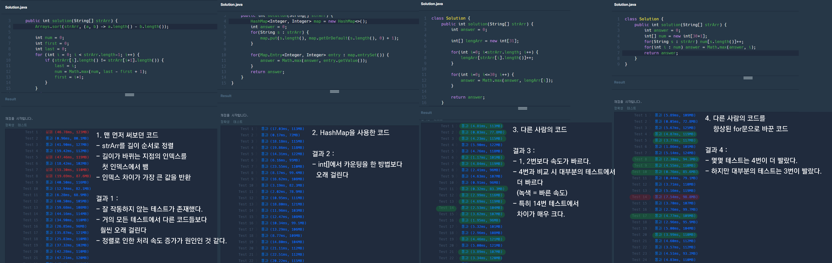Click line 'HashMap<Integer, Integer> map = new HashMap<>();'
The width and height of the screenshot is (832, 263).
(x=309, y=21)
